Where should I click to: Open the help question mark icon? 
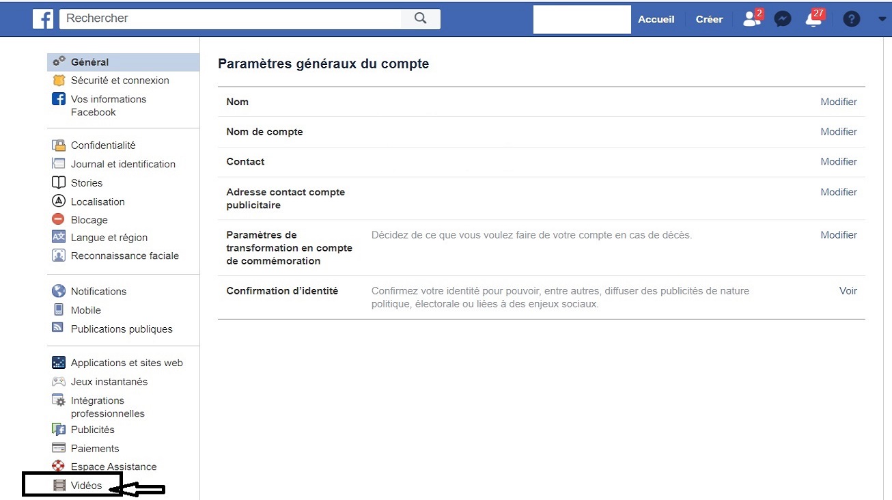point(851,19)
